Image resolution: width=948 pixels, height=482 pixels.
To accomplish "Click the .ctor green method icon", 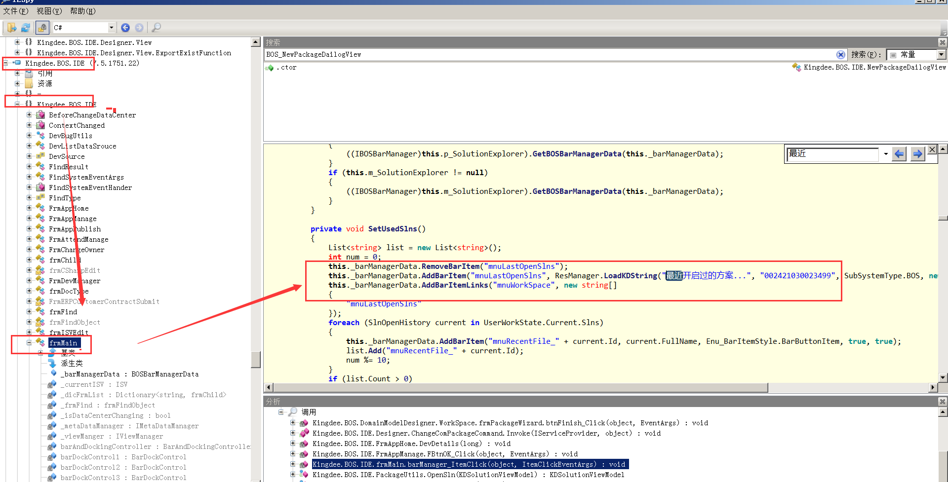I will point(269,68).
